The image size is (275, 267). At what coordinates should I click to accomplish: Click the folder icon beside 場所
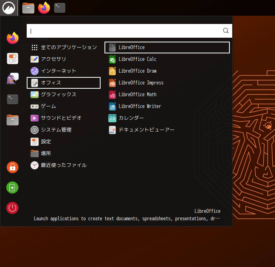35,154
